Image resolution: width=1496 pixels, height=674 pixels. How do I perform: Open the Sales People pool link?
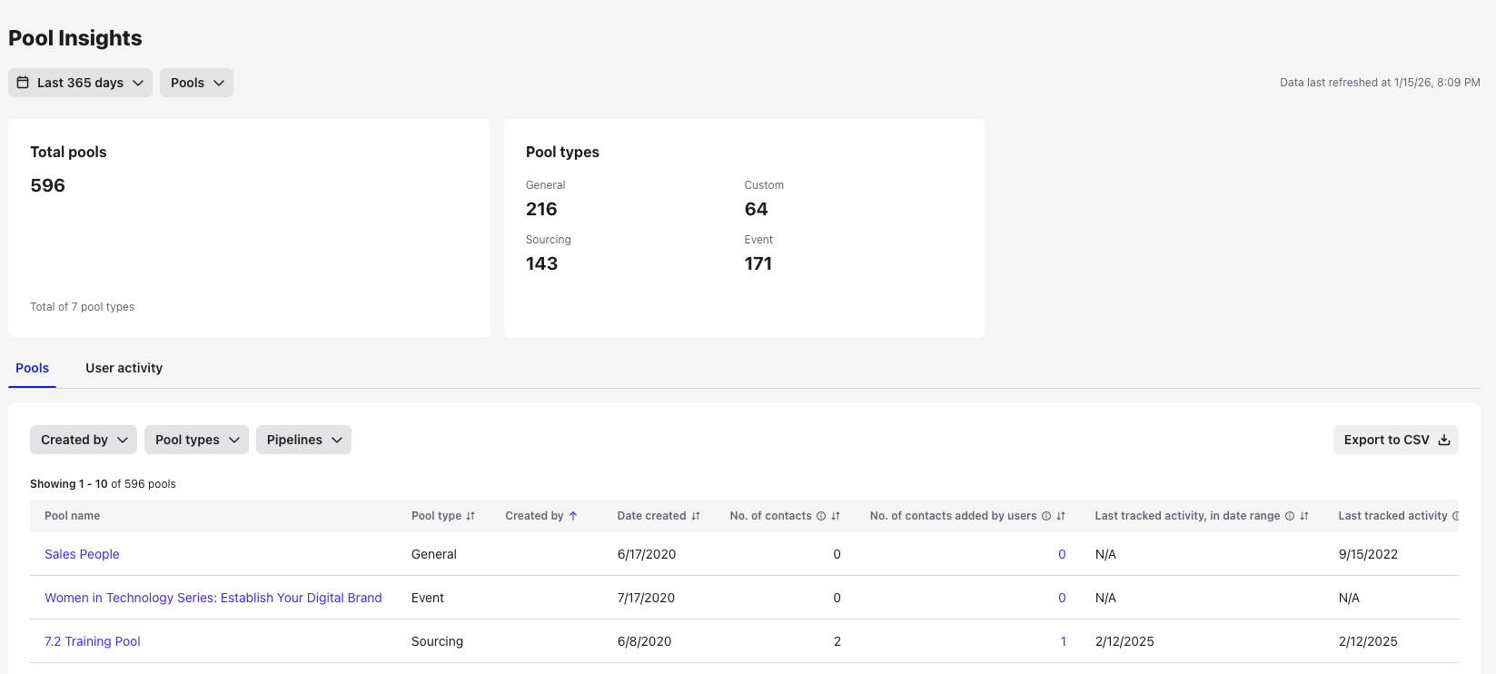pyautogui.click(x=82, y=554)
